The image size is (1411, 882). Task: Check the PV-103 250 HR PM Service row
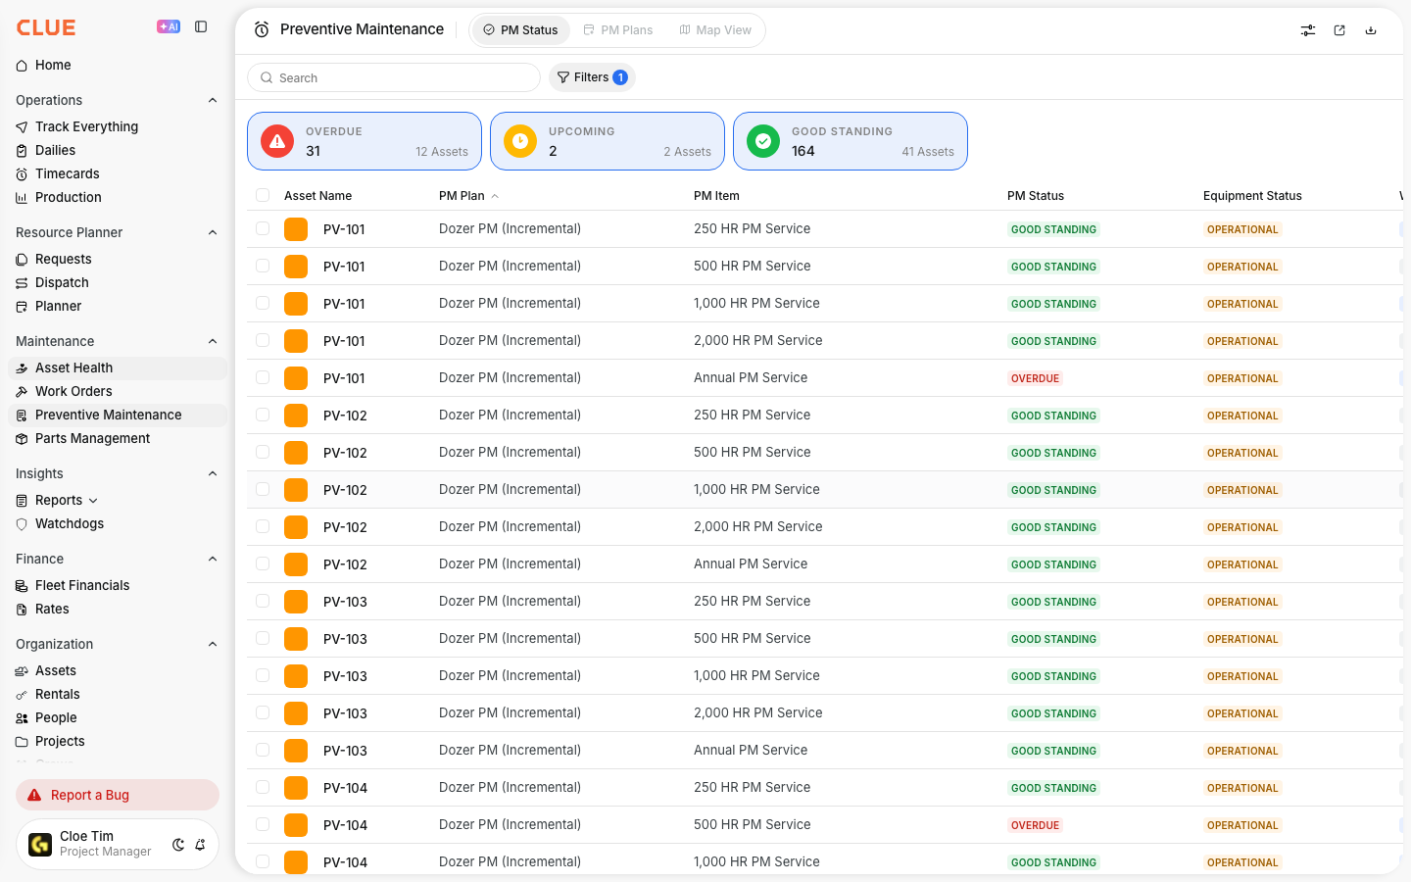click(x=263, y=601)
